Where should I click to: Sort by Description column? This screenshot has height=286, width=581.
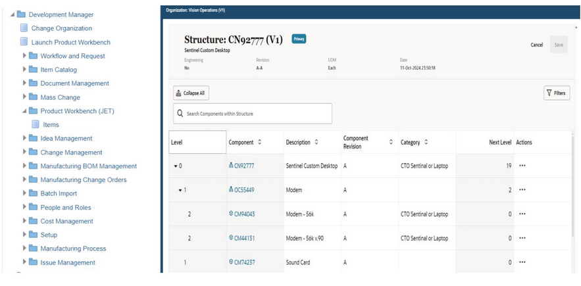tap(316, 142)
